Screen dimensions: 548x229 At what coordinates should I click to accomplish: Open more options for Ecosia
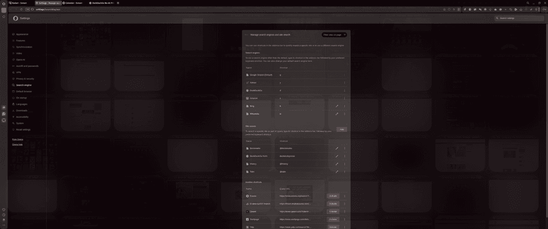click(x=345, y=196)
